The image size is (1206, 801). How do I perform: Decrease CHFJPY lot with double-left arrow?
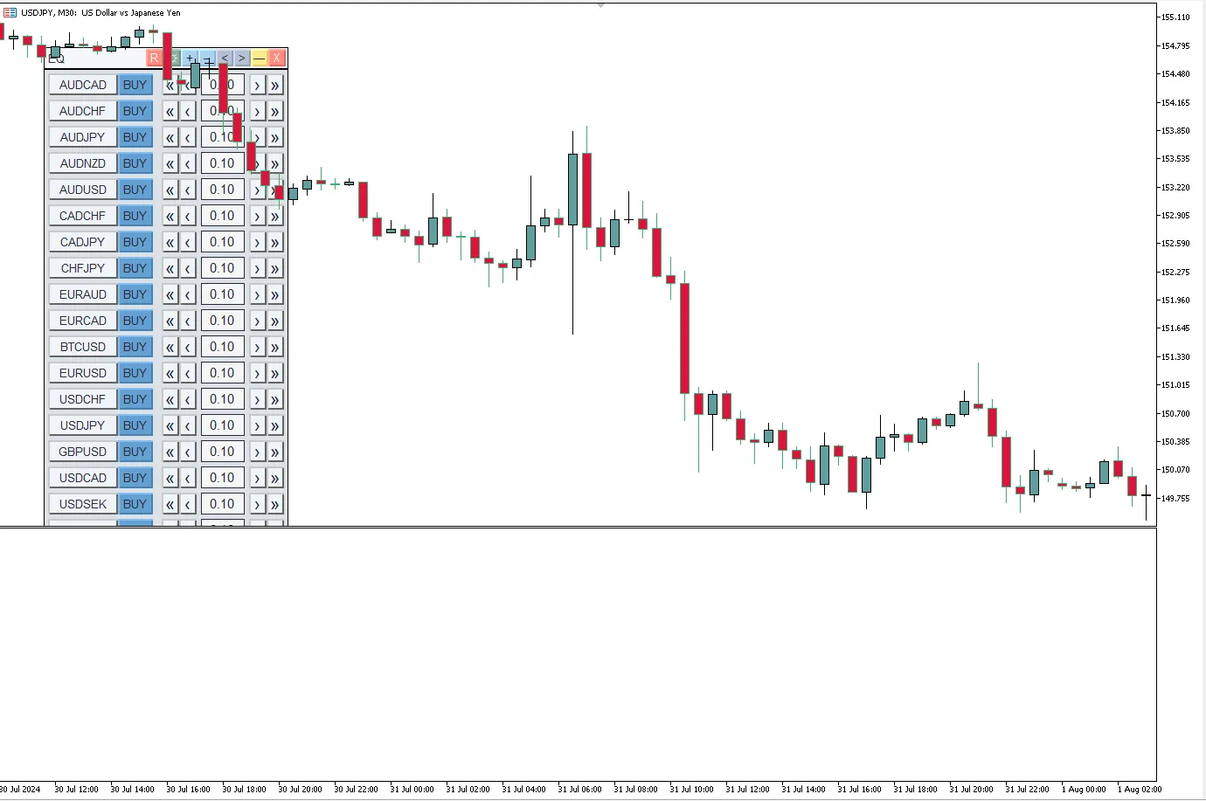click(x=170, y=268)
